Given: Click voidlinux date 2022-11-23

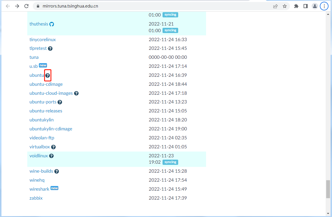Looking at the screenshot, I should (x=161, y=156).
